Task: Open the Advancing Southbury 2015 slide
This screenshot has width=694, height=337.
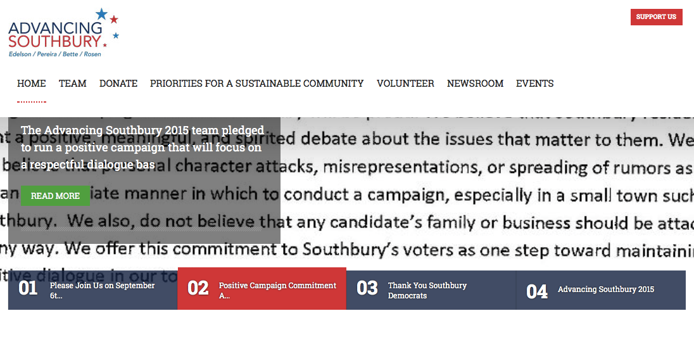Action: click(x=605, y=289)
